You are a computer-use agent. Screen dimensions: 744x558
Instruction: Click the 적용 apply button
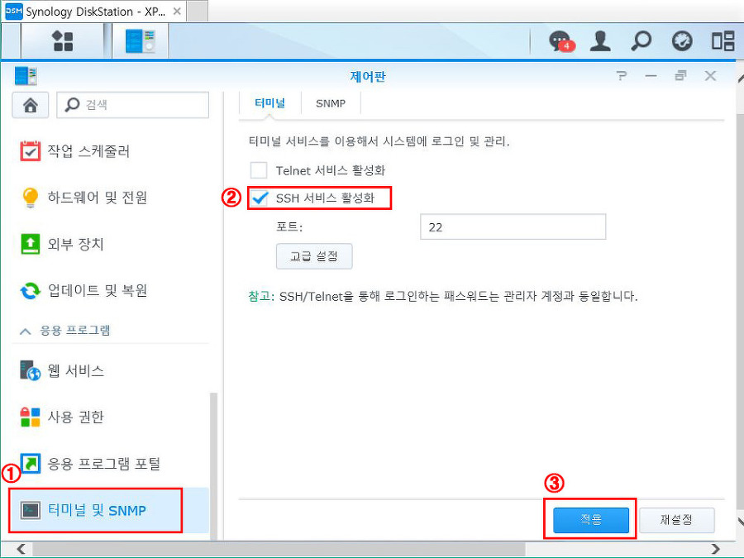coord(590,520)
